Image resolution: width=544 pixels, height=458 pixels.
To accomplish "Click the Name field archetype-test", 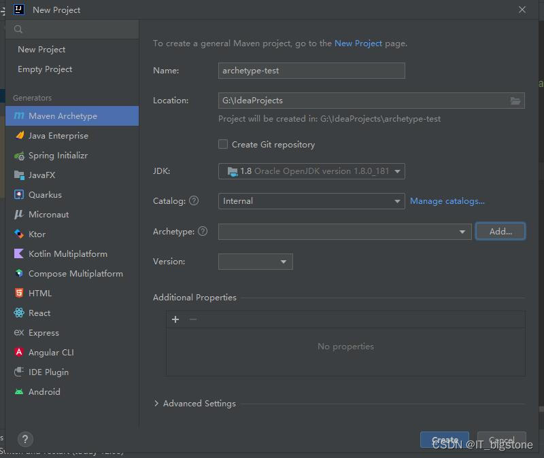I will pyautogui.click(x=311, y=71).
